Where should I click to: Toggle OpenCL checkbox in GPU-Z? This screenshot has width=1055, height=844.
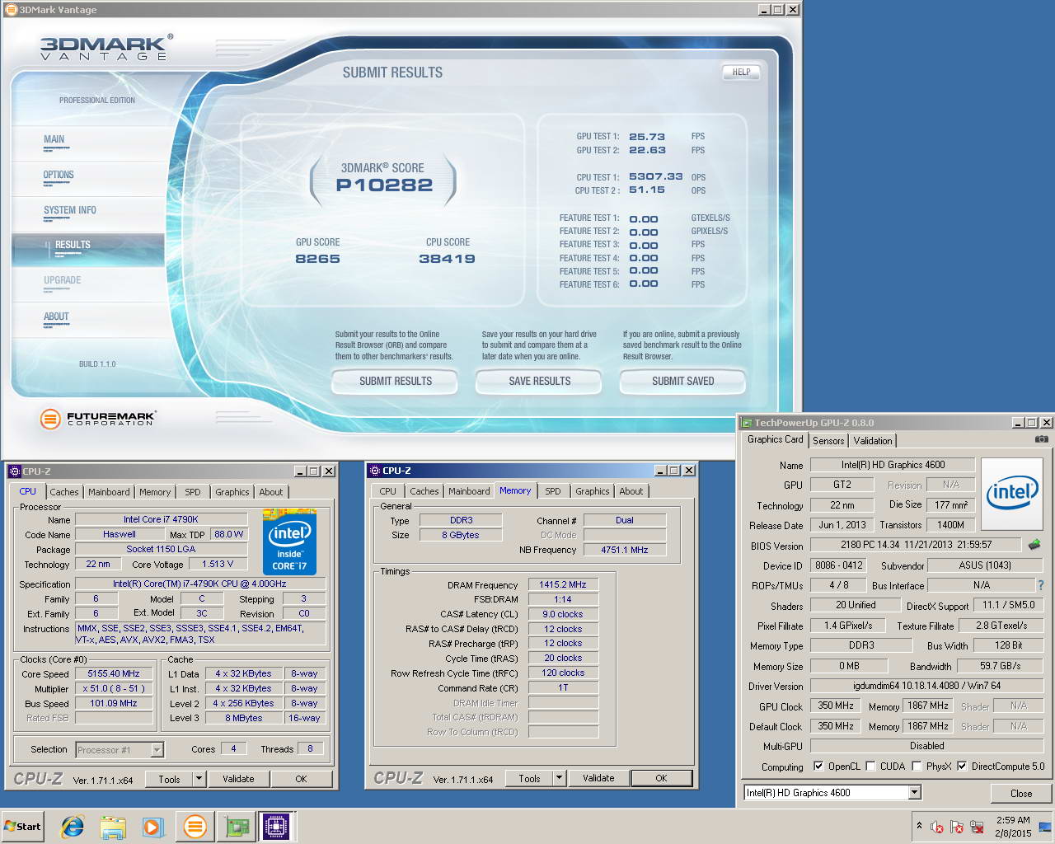(818, 766)
